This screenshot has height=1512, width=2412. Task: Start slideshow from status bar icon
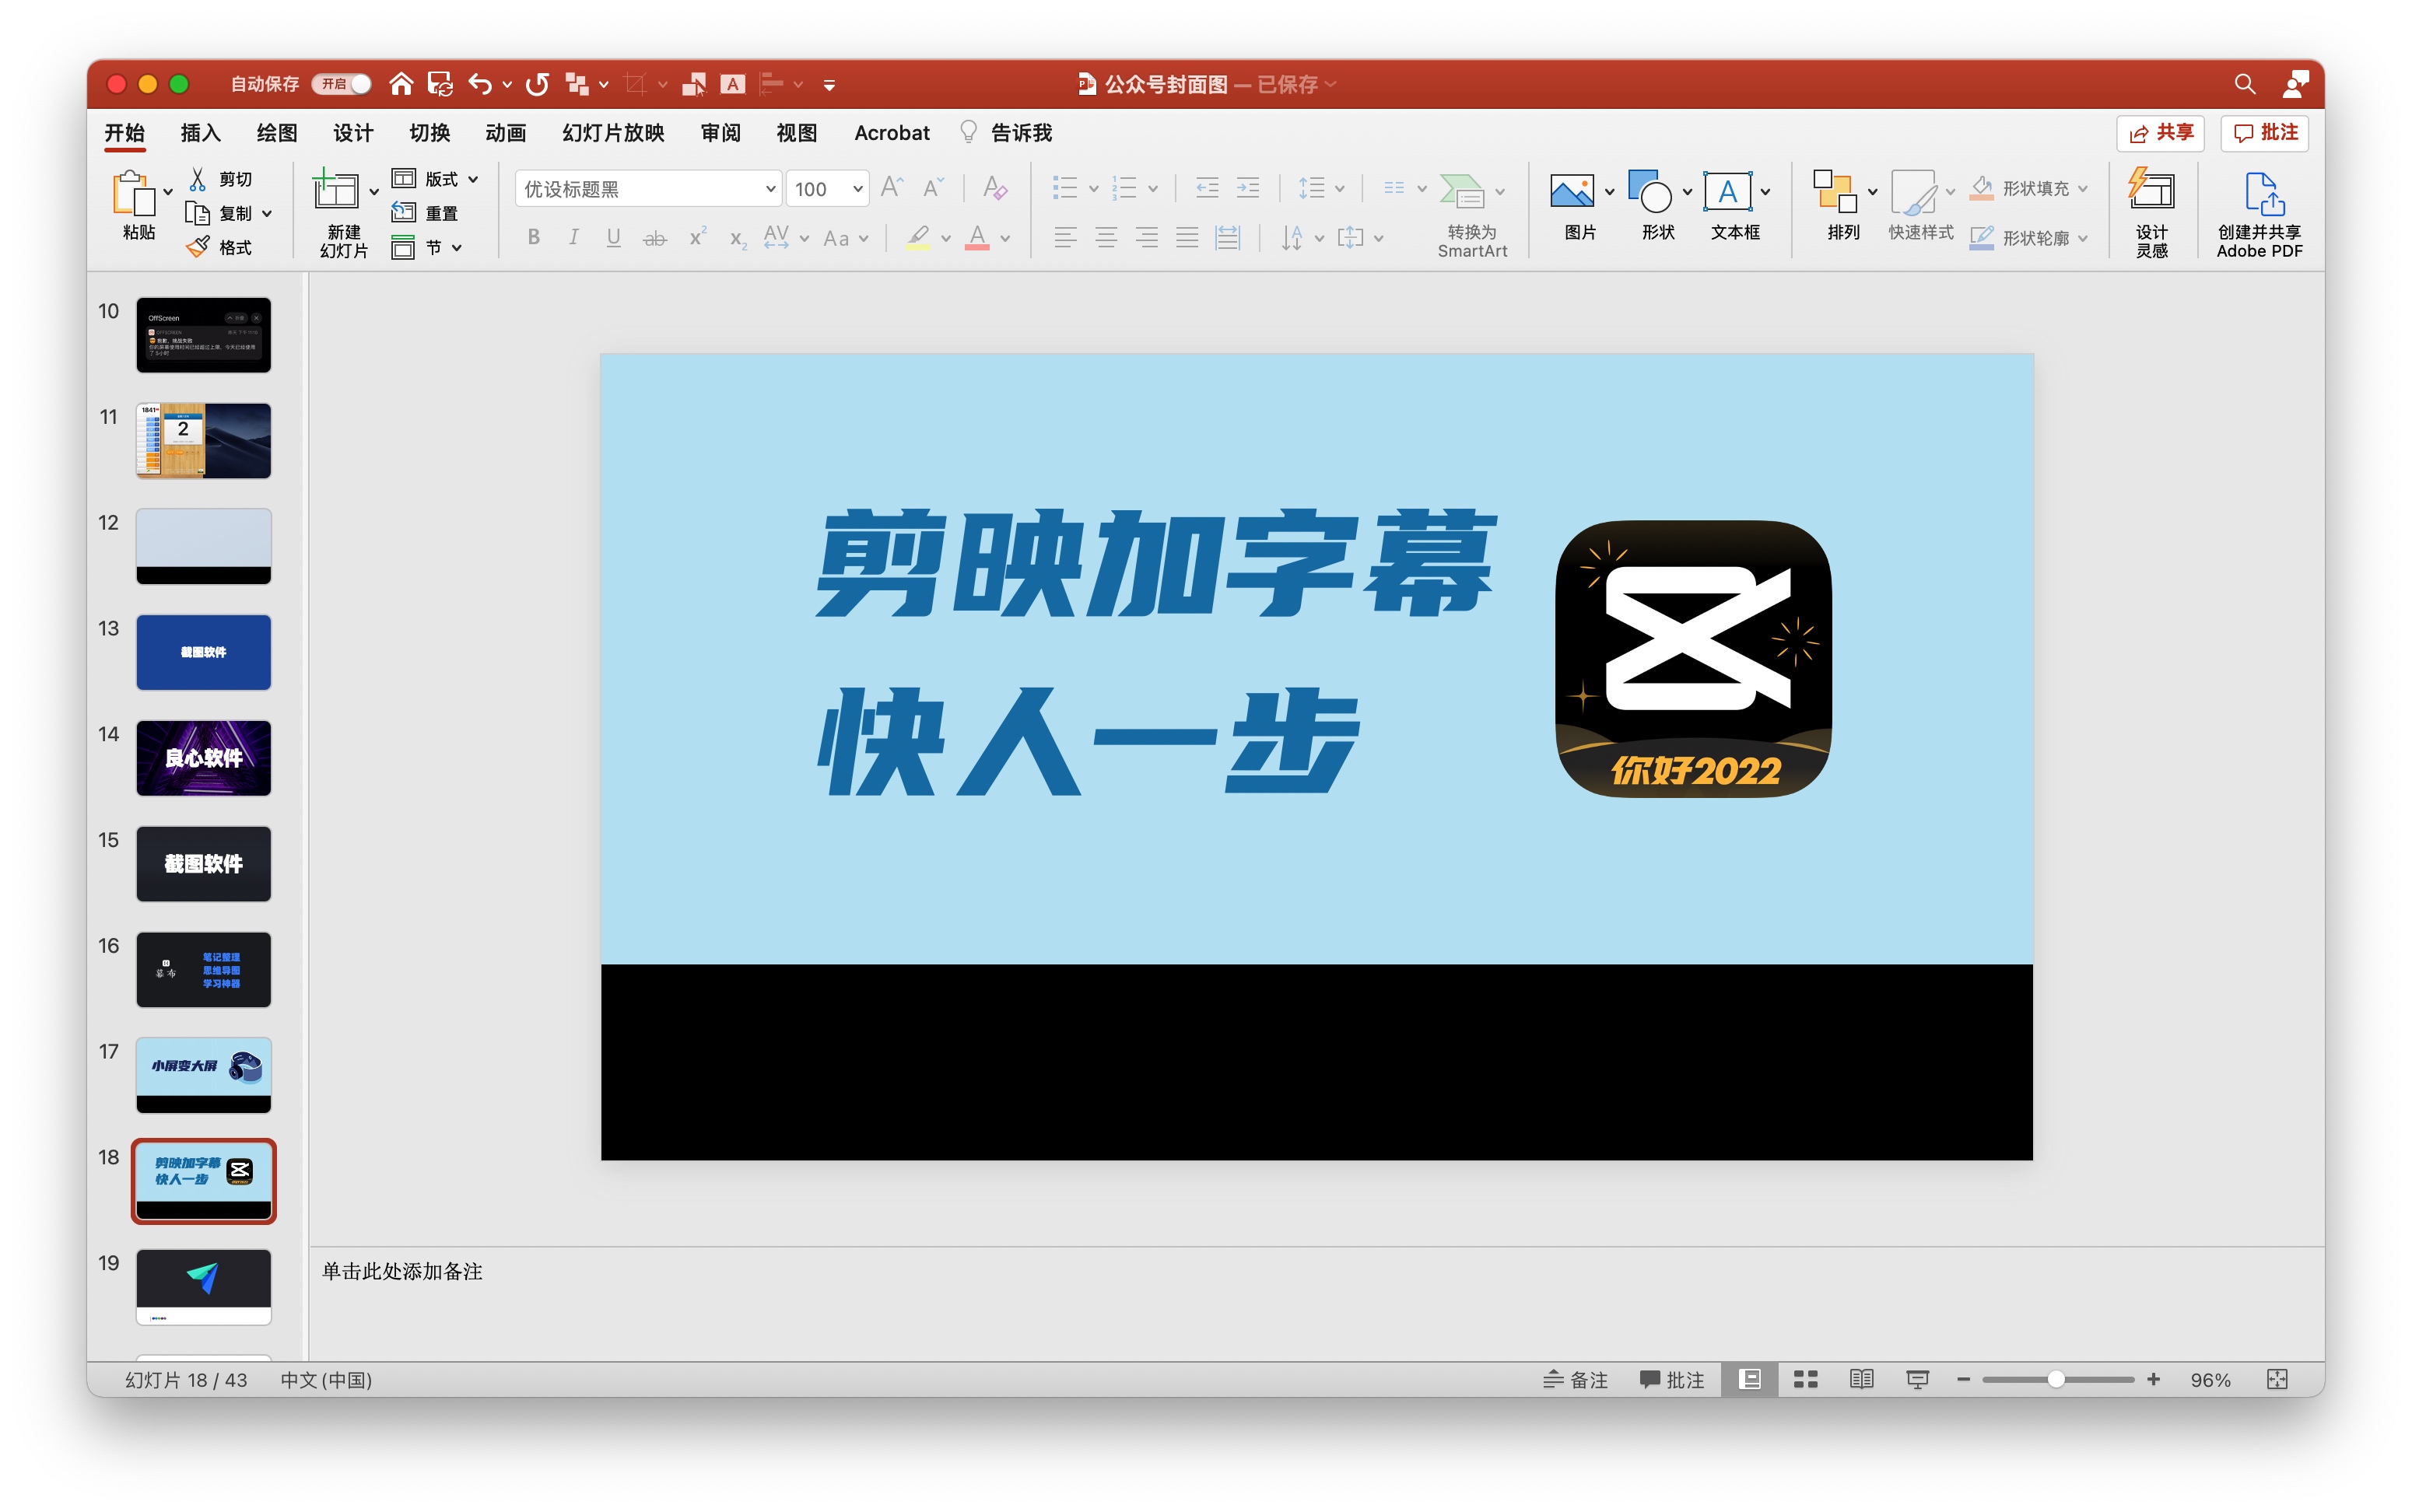pyautogui.click(x=1917, y=1379)
